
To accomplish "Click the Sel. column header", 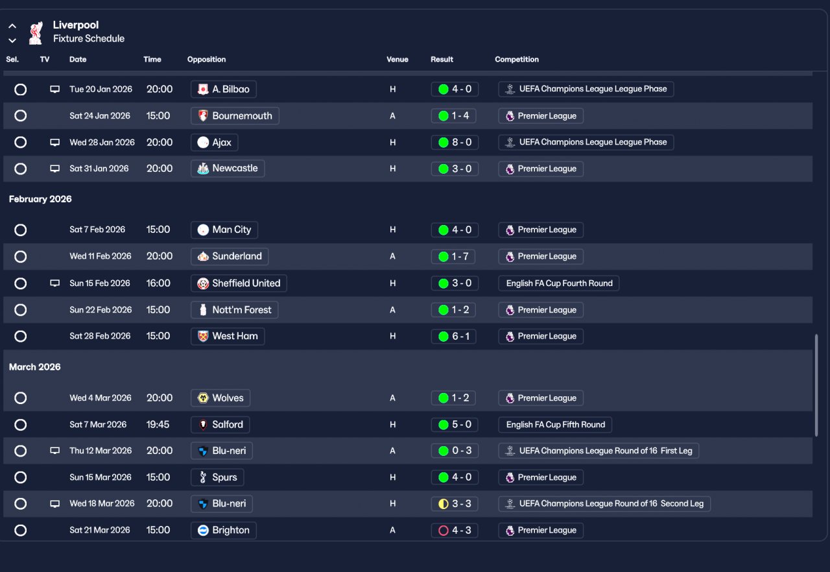I will pos(12,60).
